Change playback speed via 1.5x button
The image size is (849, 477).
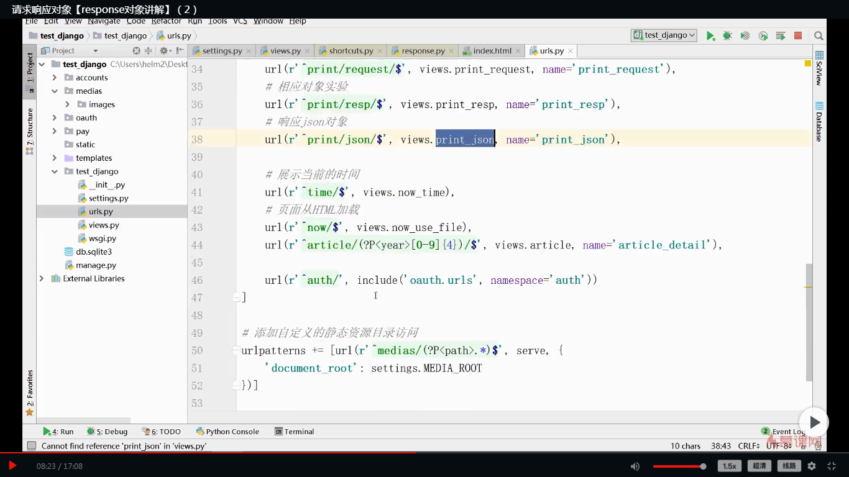[x=729, y=466]
